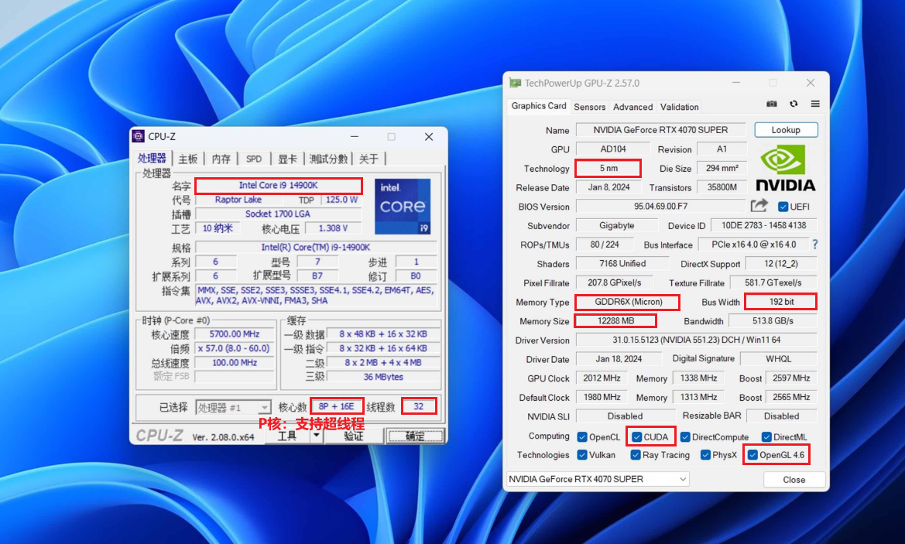Viewport: 905px width, 544px height.
Task: Click the 验证 button in CPU-Z
Action: click(353, 436)
